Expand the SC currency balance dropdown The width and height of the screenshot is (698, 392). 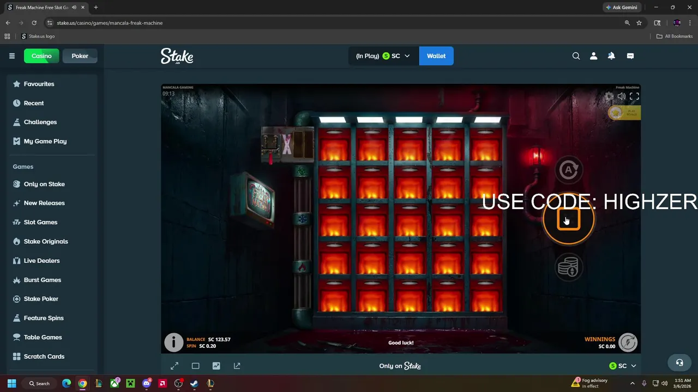point(383,56)
